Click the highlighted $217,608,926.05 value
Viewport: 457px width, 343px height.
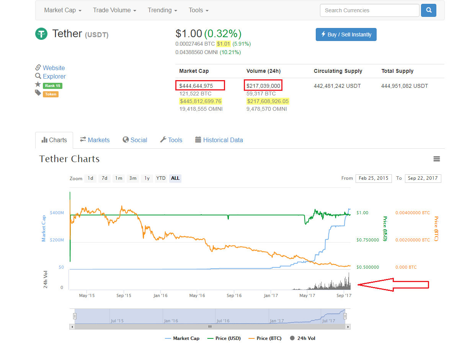click(x=268, y=101)
